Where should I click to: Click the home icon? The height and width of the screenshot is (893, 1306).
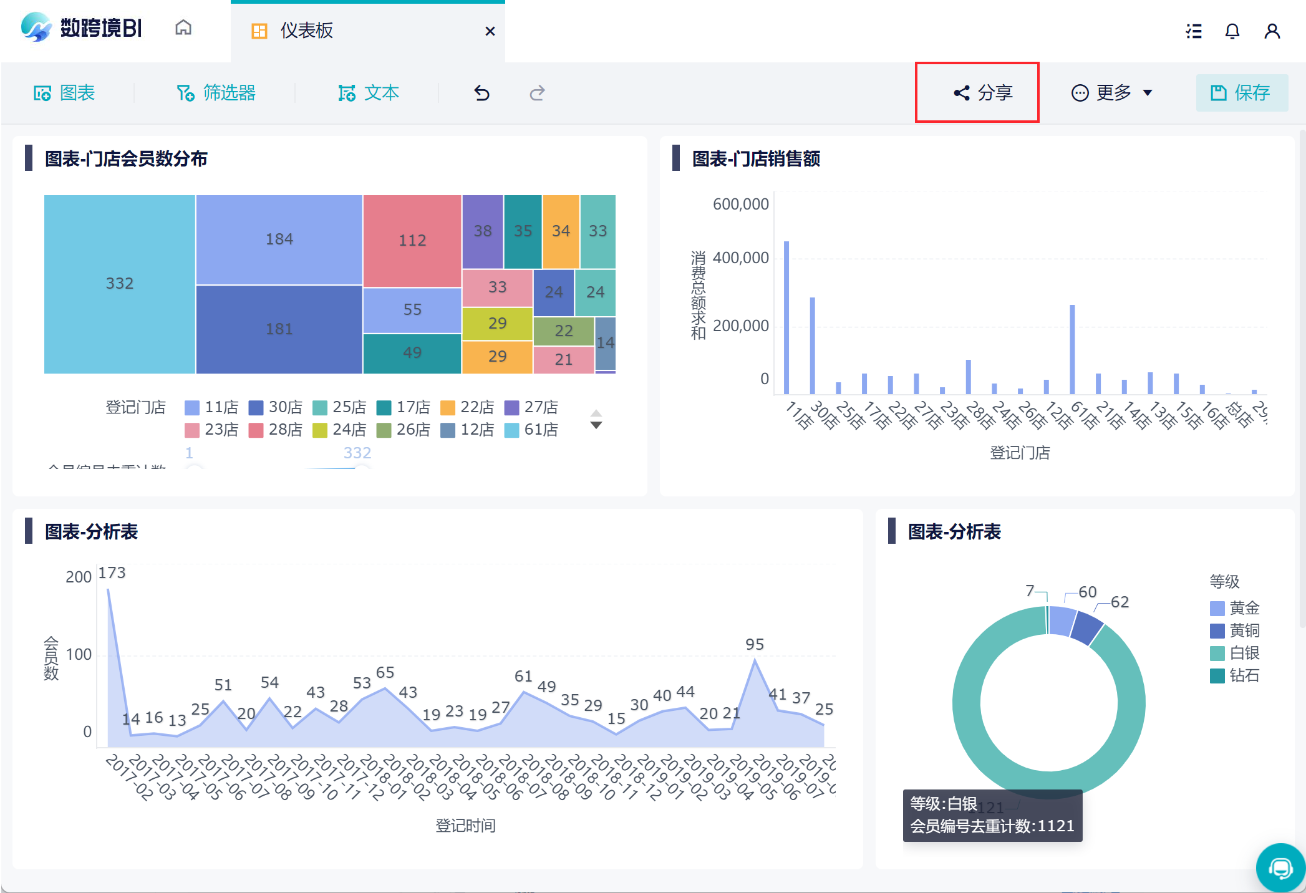[183, 28]
